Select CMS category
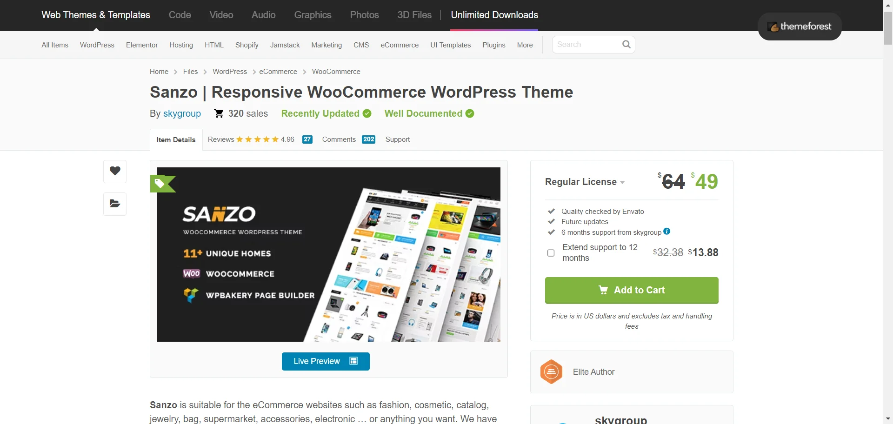The height and width of the screenshot is (424, 893). (361, 45)
